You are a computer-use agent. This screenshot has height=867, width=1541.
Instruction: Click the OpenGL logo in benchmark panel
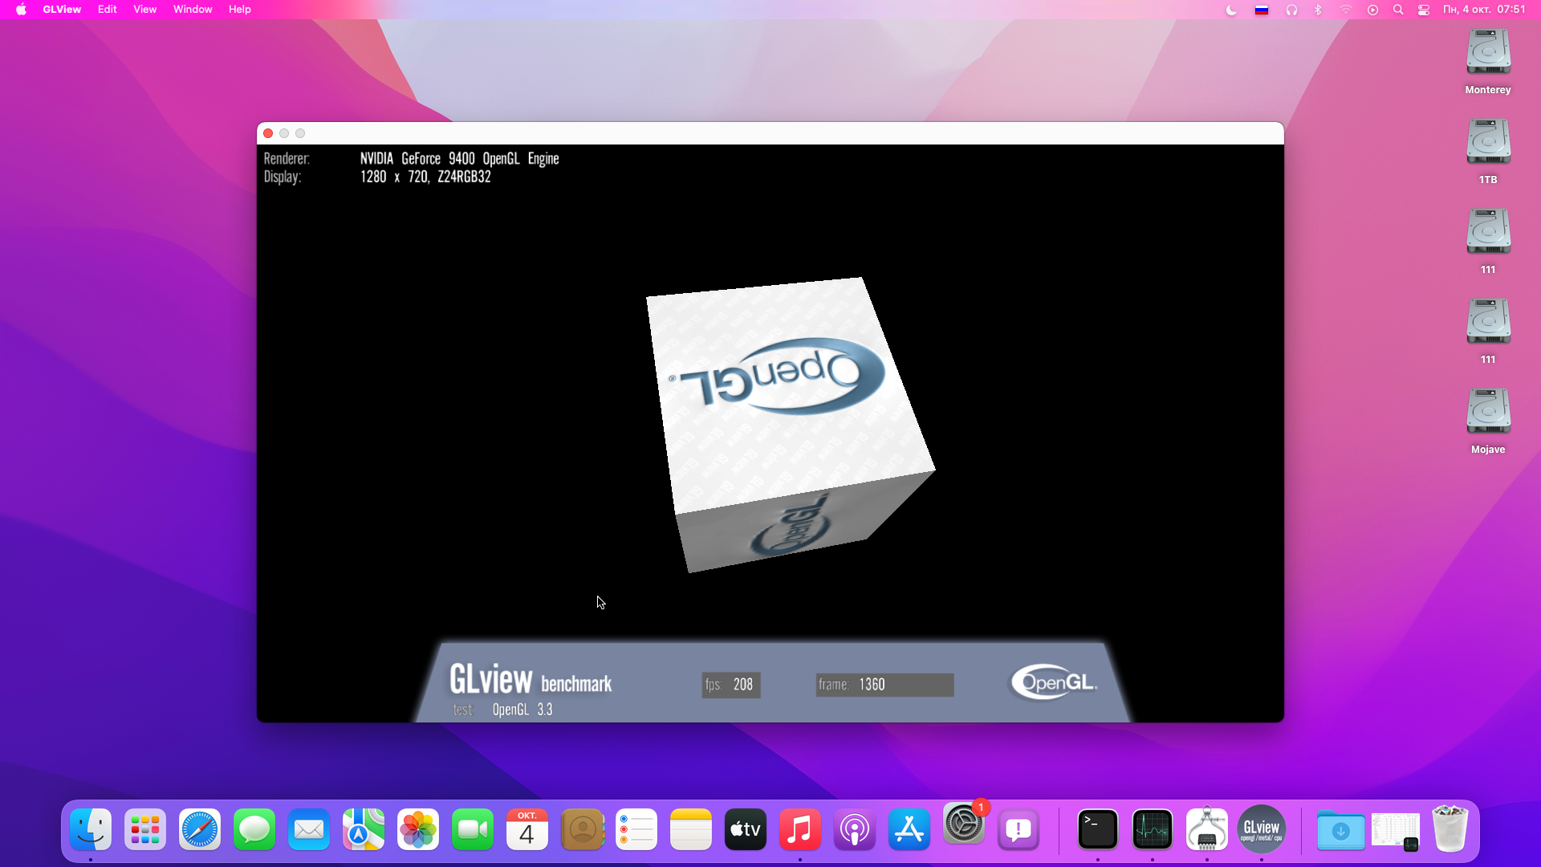click(1053, 682)
